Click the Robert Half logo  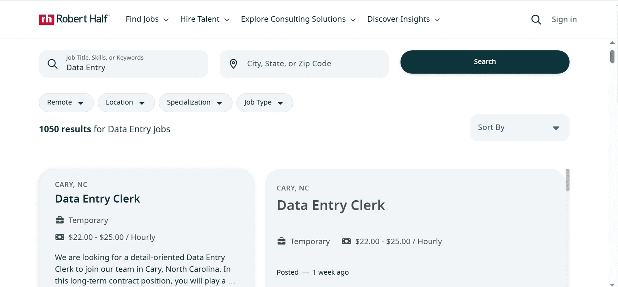point(74,19)
